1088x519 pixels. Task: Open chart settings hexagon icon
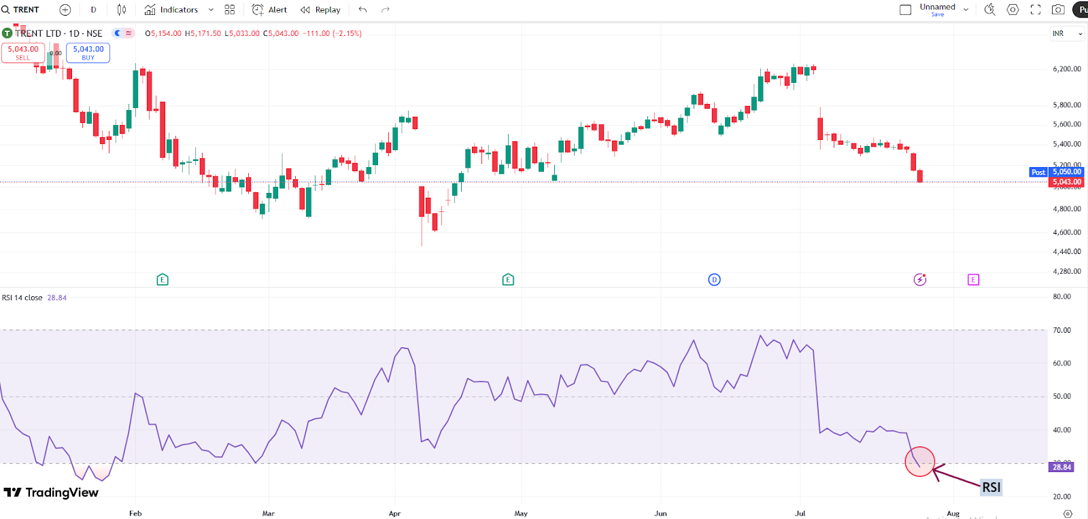click(x=1013, y=10)
